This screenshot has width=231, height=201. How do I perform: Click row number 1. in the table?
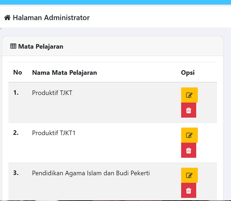click(x=16, y=93)
